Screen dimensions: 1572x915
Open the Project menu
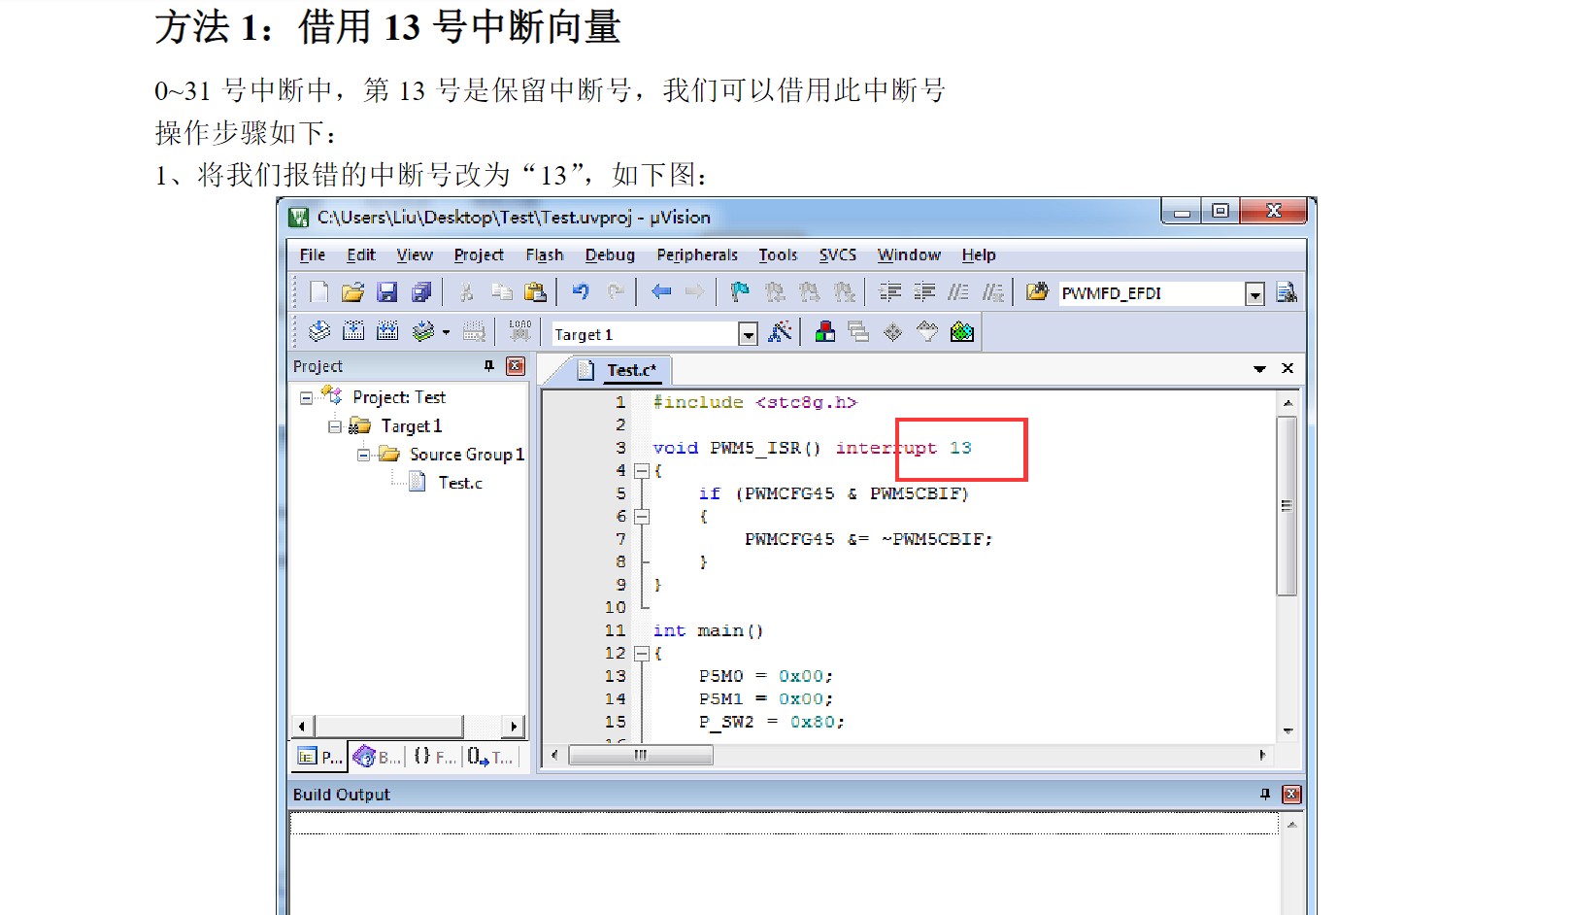(479, 254)
